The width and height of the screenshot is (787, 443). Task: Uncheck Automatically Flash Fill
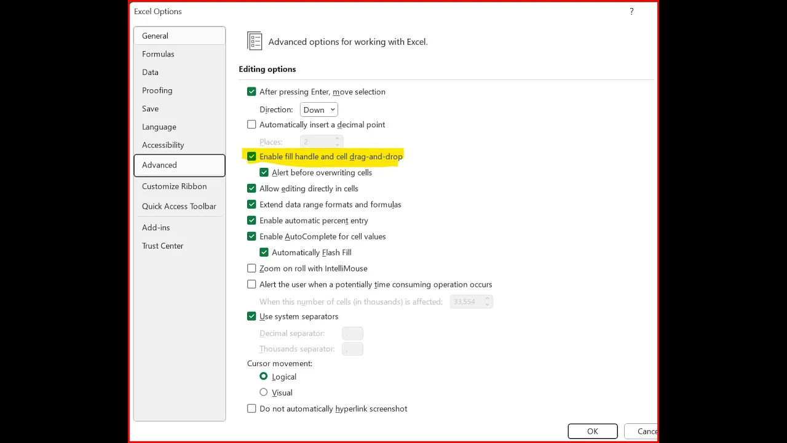264,252
